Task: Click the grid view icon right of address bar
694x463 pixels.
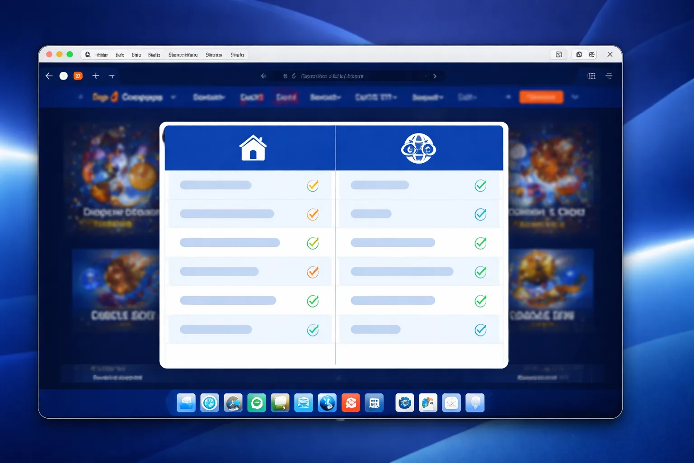Action: (x=591, y=76)
